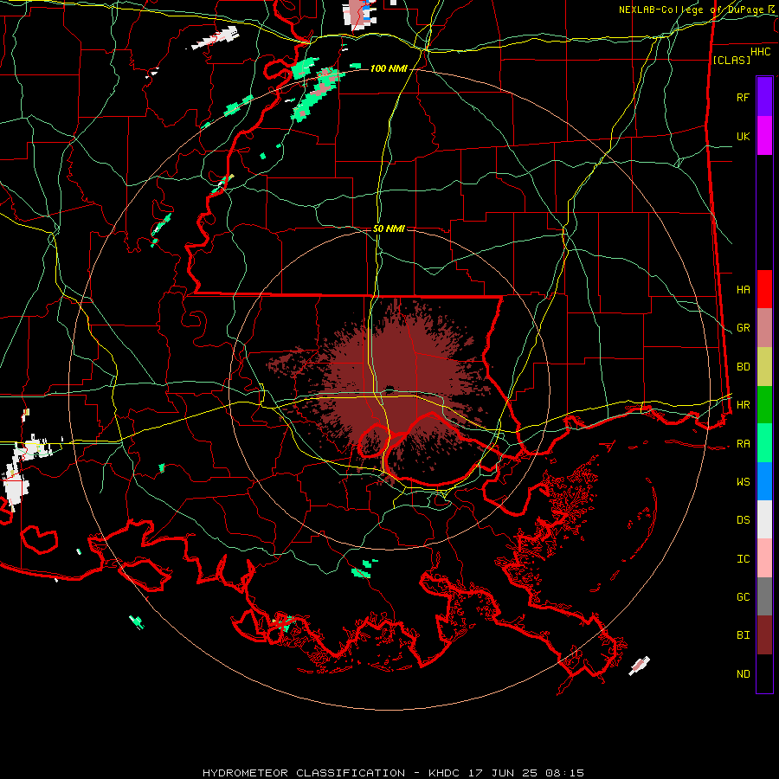Click the DS white legend swatch

coord(764,519)
